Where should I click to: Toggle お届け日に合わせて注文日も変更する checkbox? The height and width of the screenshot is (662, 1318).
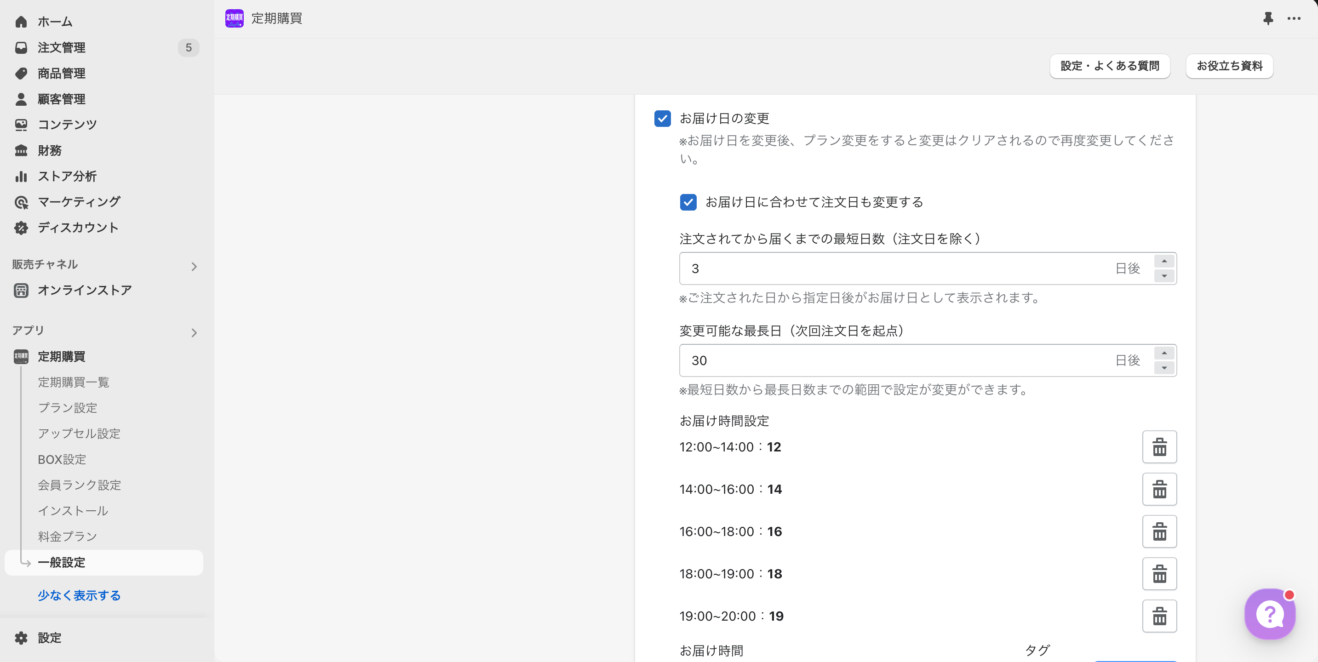[688, 202]
